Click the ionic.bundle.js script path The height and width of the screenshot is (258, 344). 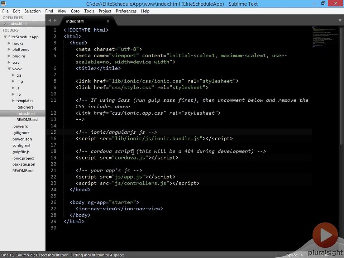tap(157, 138)
